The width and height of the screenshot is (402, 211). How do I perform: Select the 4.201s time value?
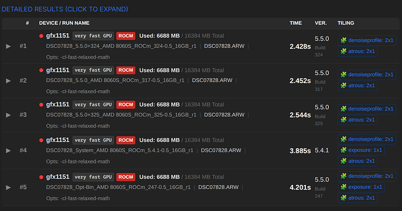tap(300, 188)
